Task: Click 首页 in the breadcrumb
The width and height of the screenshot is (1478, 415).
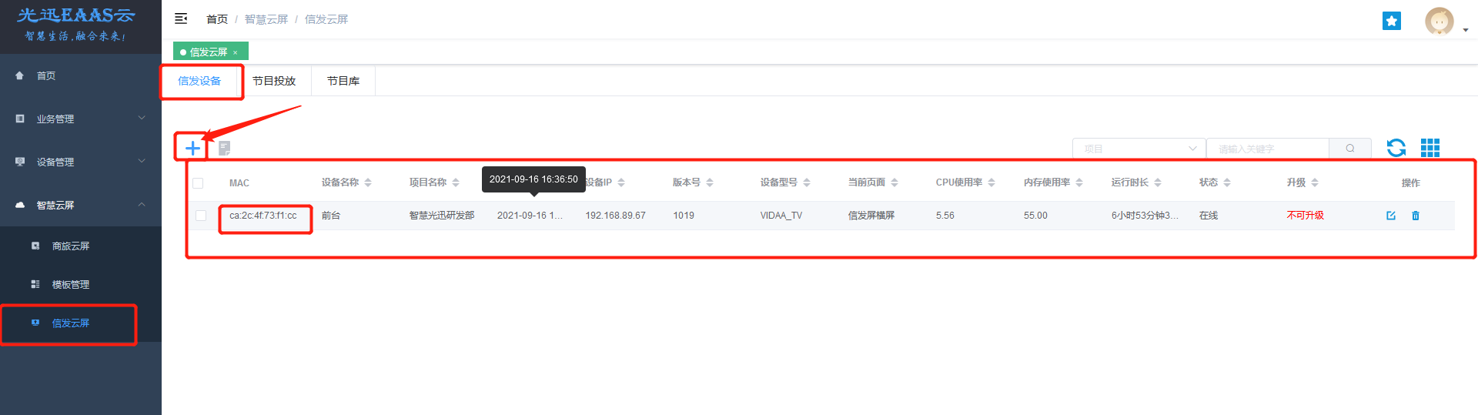Action: pos(217,19)
